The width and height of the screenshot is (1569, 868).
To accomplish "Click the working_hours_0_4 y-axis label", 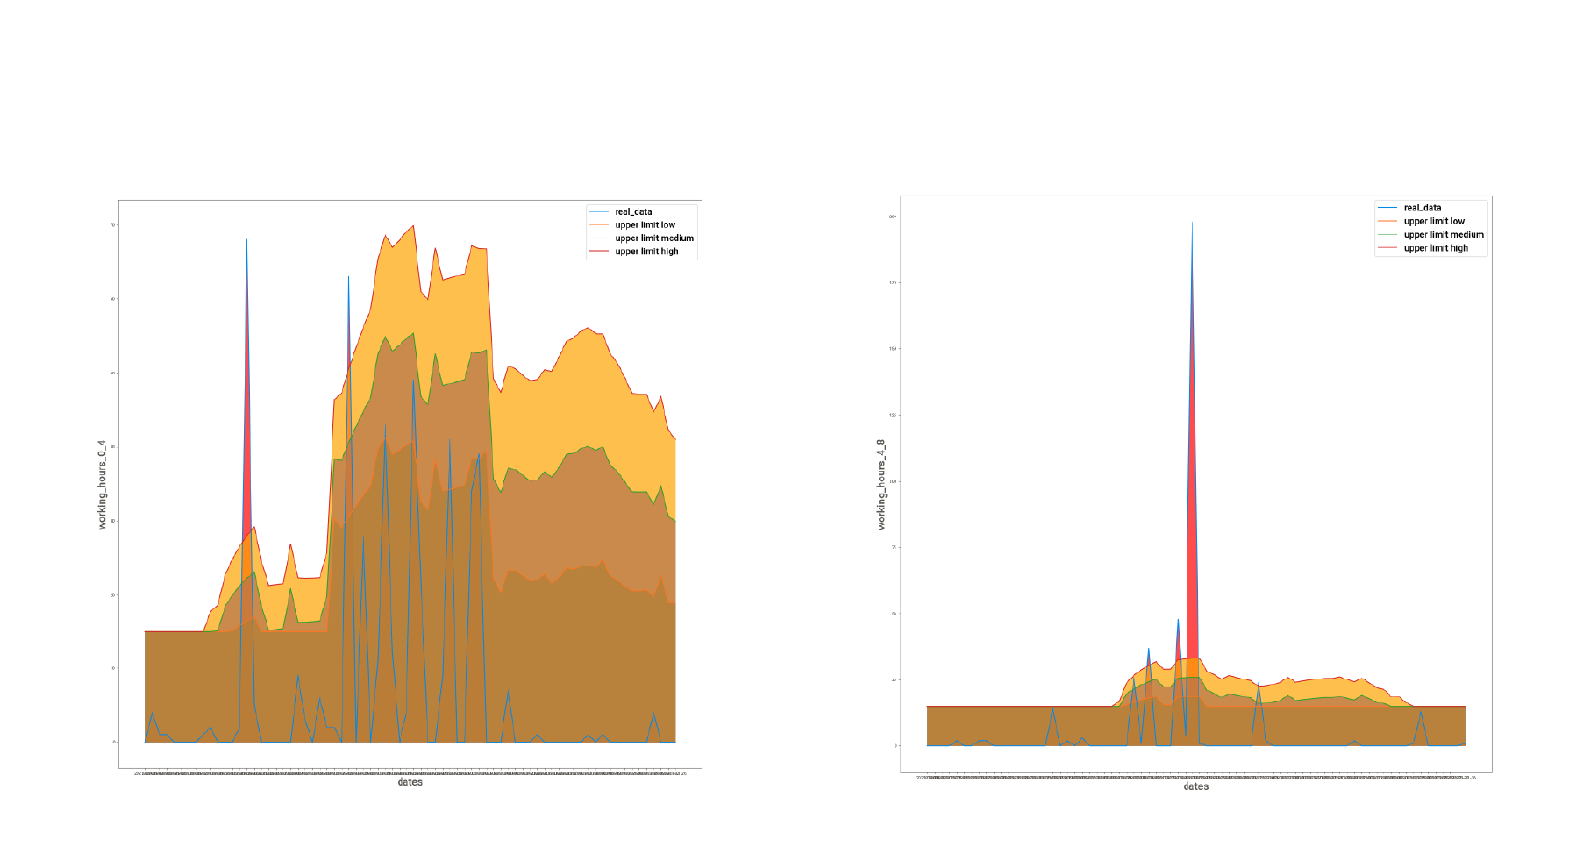I will 102,484.
